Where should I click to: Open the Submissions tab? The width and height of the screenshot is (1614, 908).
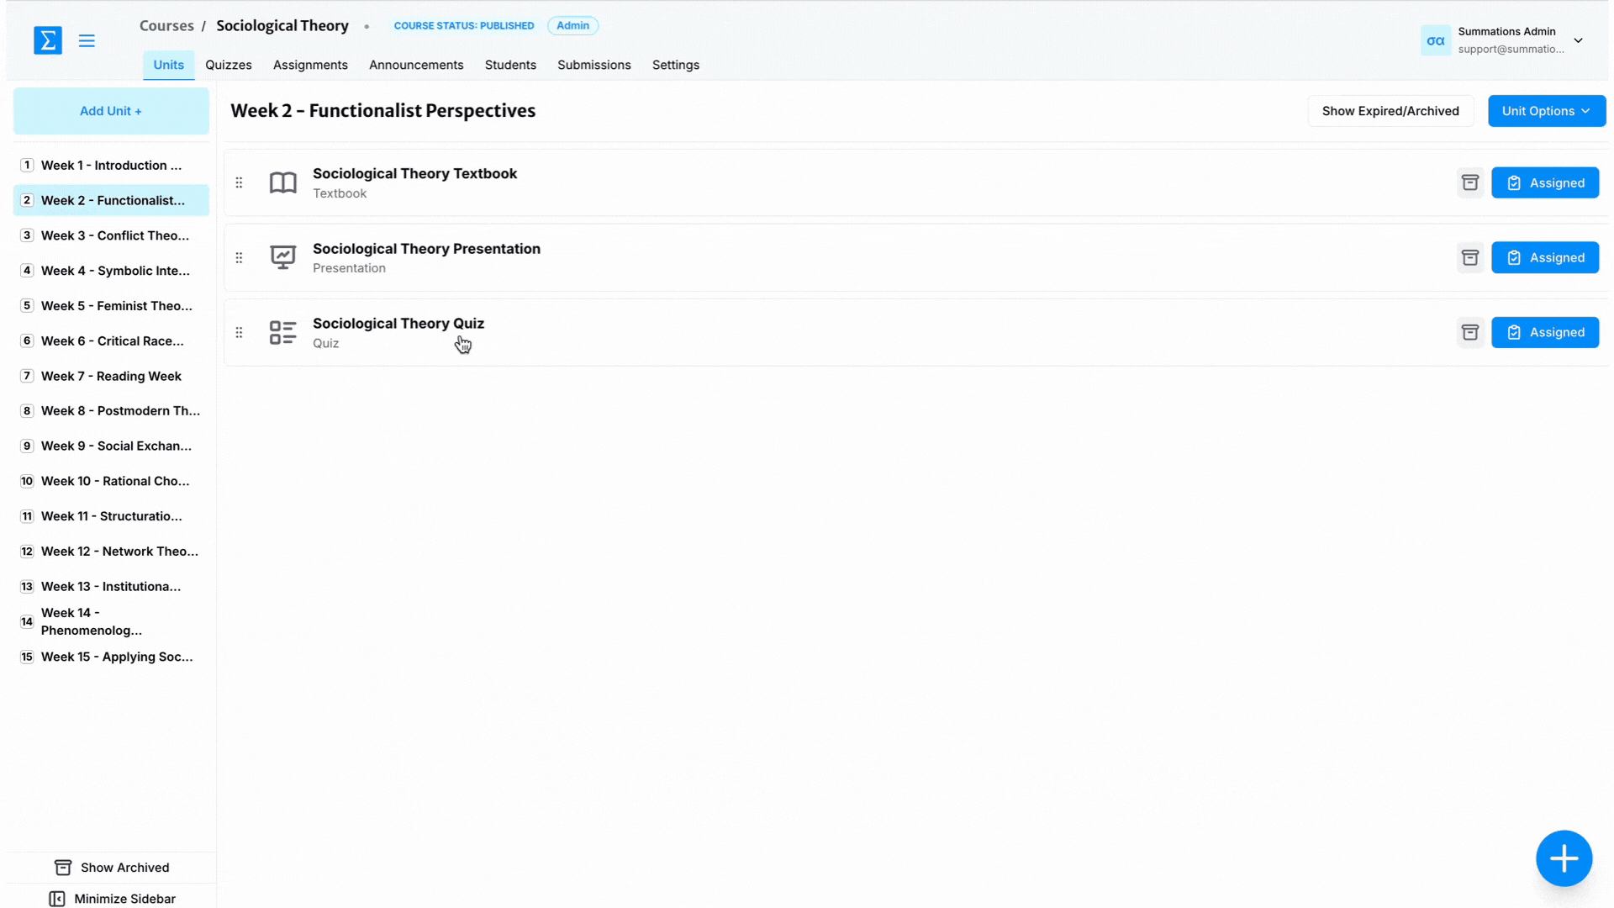(x=593, y=65)
